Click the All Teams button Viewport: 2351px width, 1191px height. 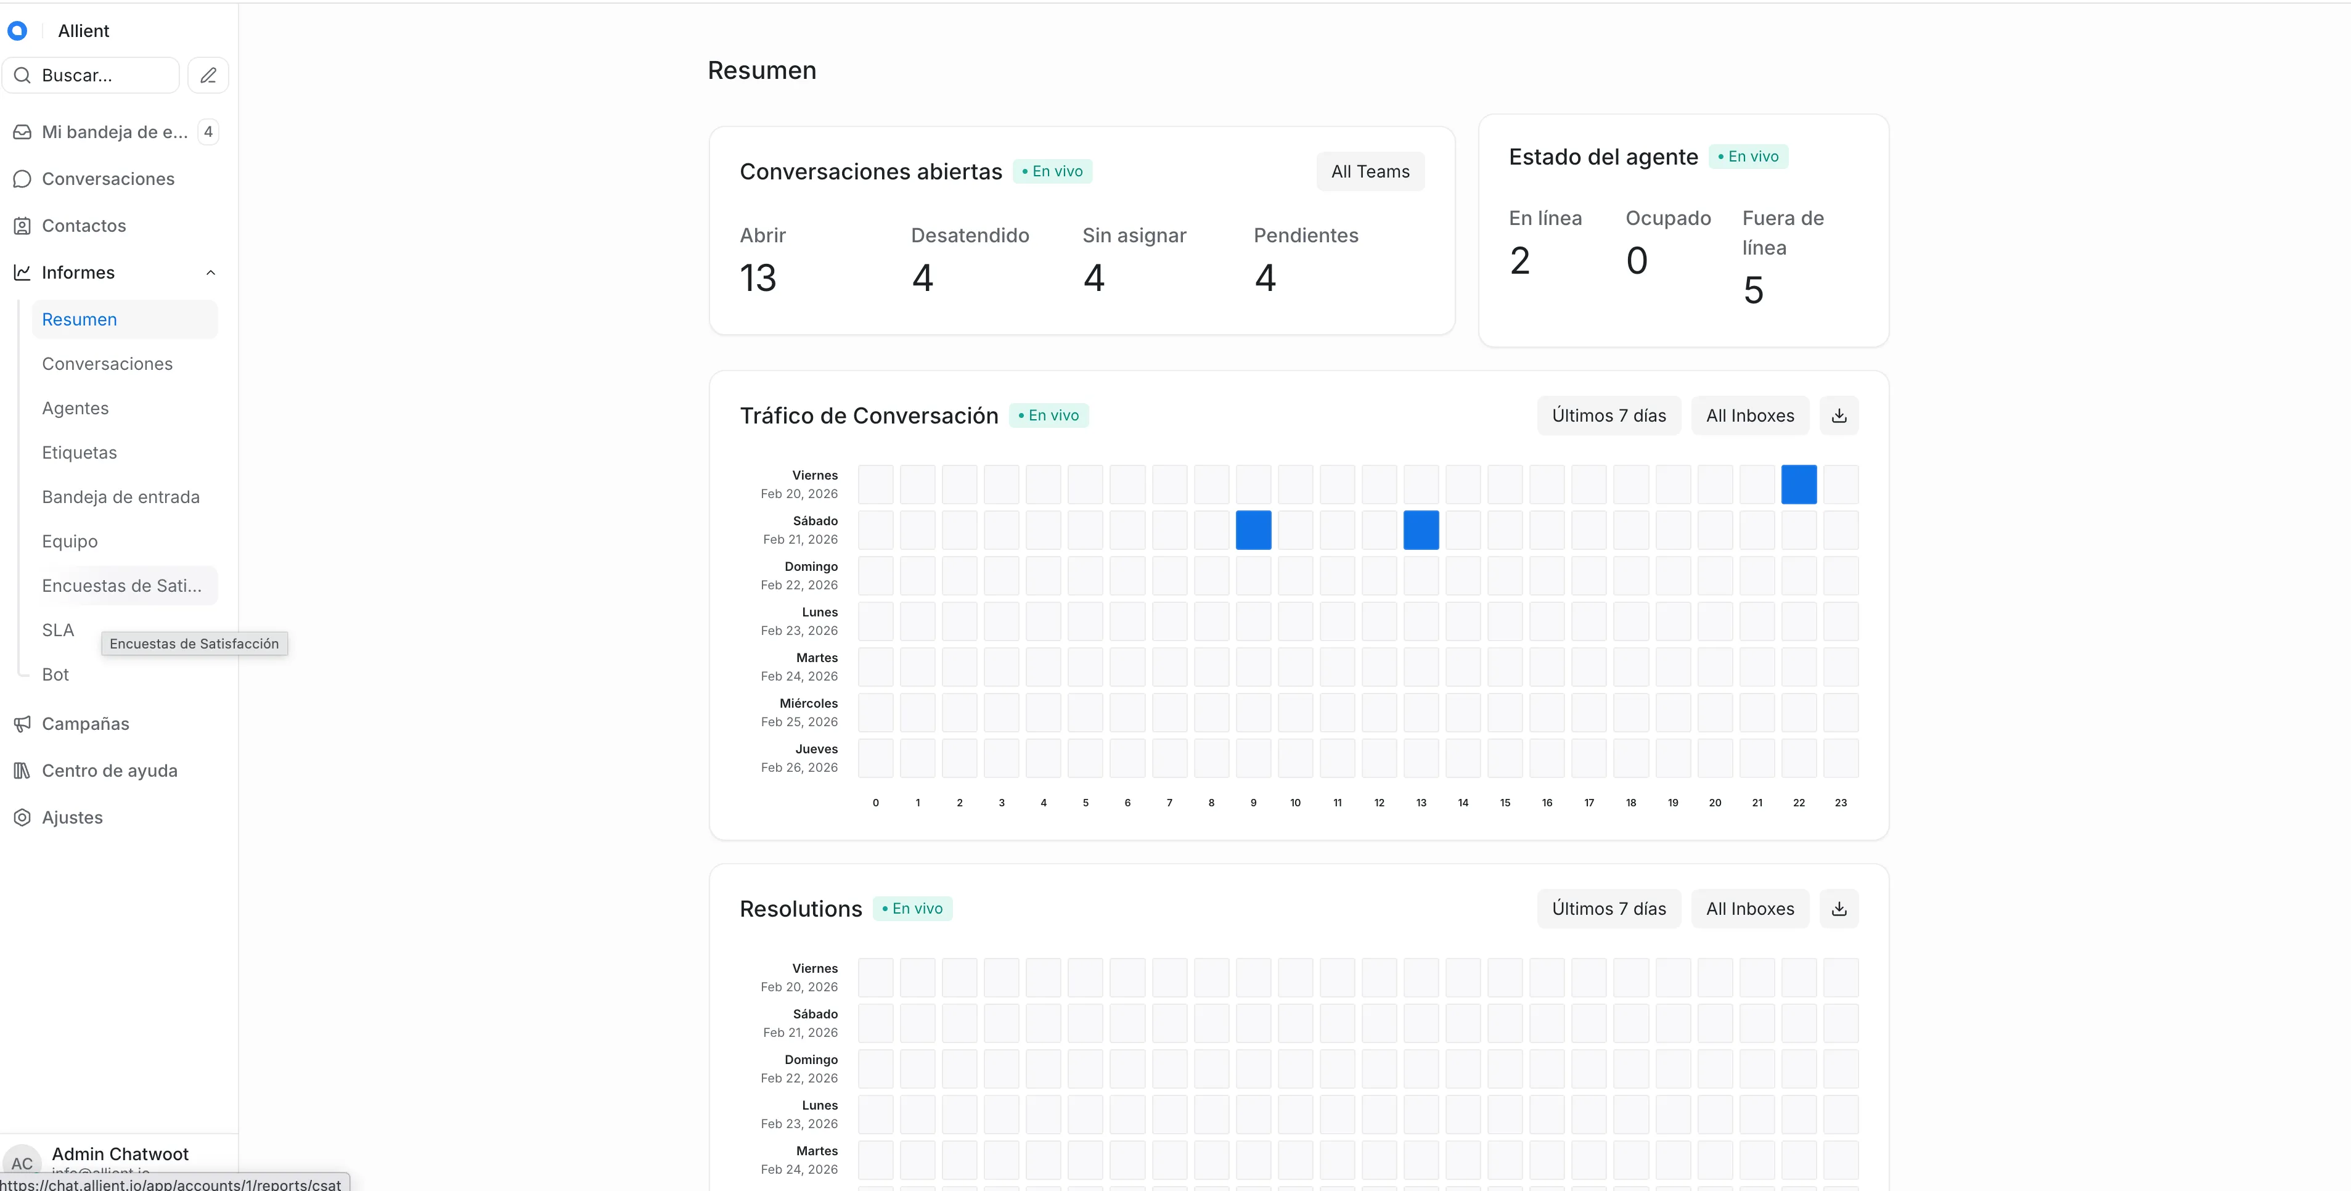pos(1370,171)
